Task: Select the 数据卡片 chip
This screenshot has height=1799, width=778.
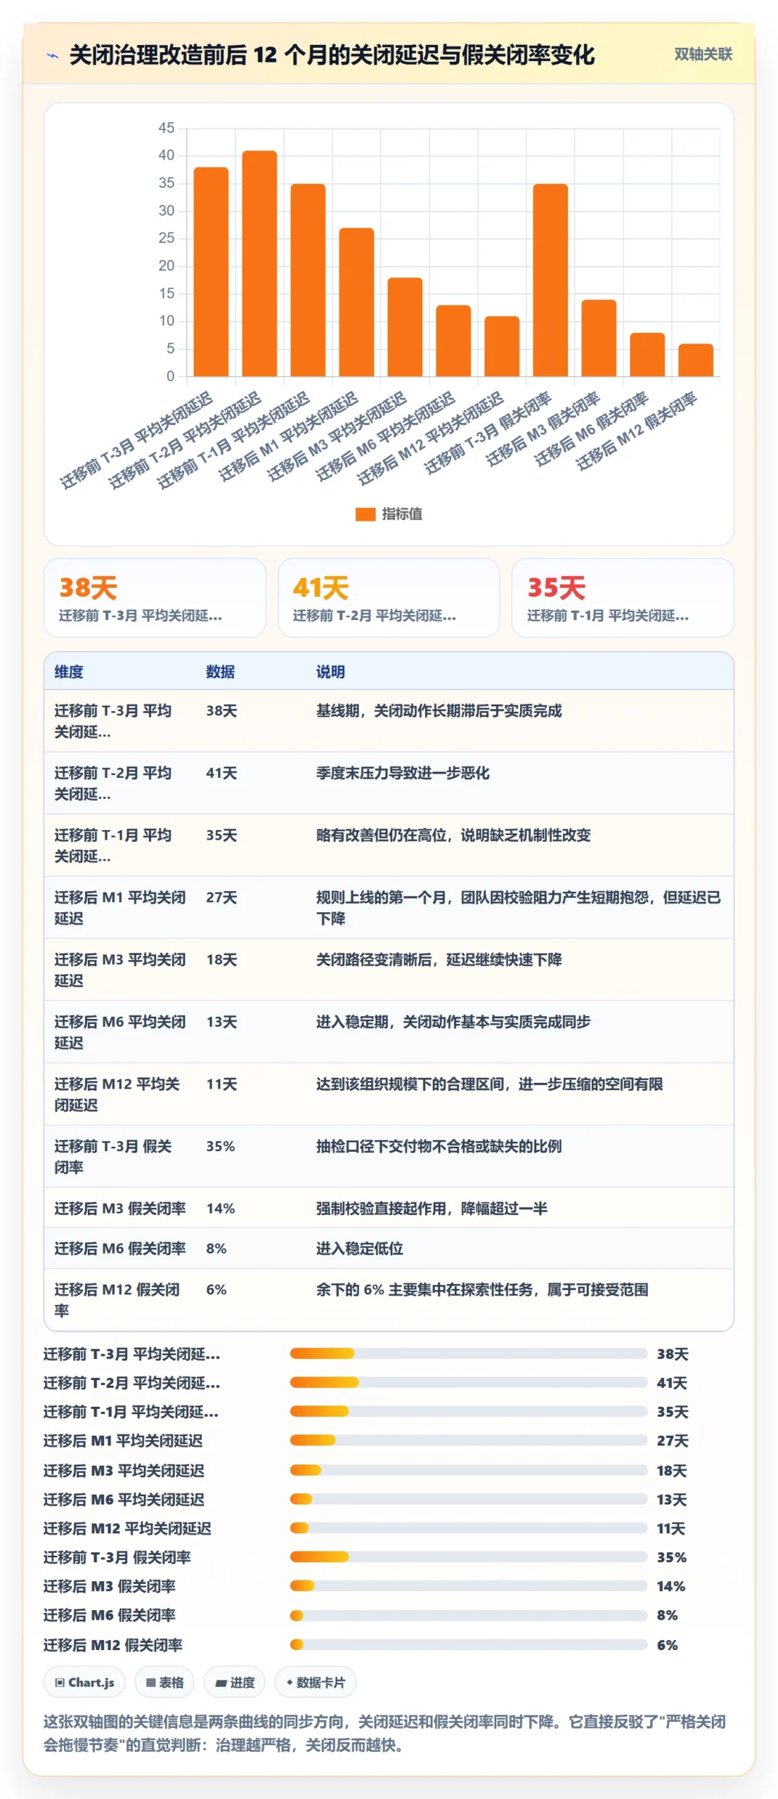Action: [x=316, y=1682]
